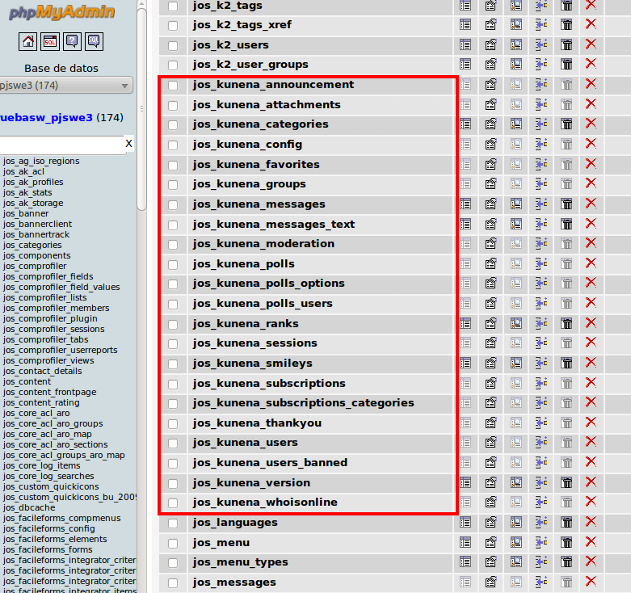Select jos_facileforms_elements in the sidebar
This screenshot has width=631, height=593.
(x=55, y=539)
